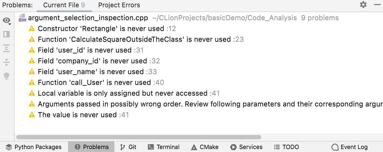Select the argument_selection_inspection.cpp file node
This screenshot has width=383, height=152.
point(88,18)
